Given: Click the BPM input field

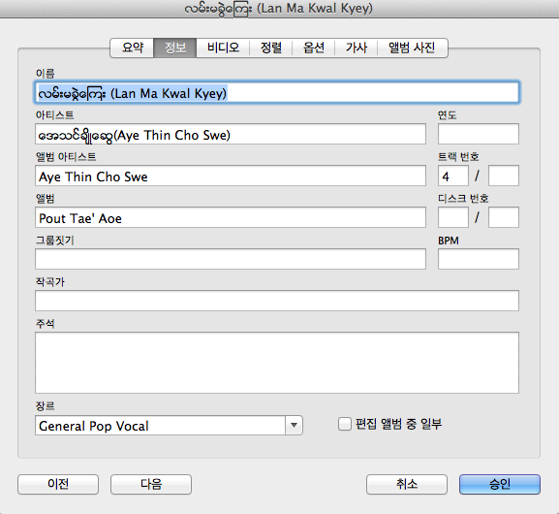Looking at the screenshot, I should 478,259.
